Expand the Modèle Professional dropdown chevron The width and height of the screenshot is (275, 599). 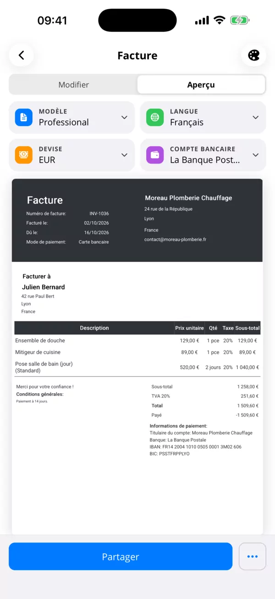[x=124, y=117]
